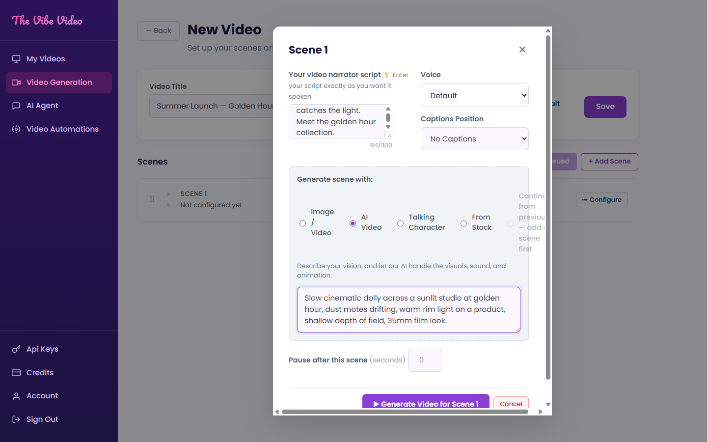Click the lightbulb tip icon
The width and height of the screenshot is (707, 442).
coord(386,75)
